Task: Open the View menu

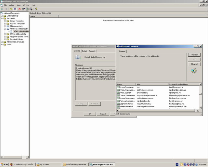Action: coord(19,5)
